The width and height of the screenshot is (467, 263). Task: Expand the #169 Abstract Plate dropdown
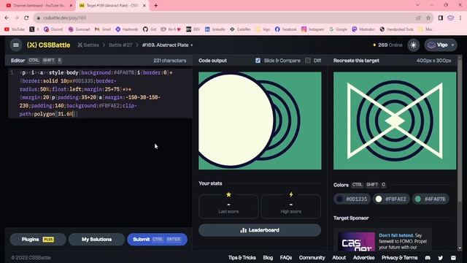[x=167, y=45]
